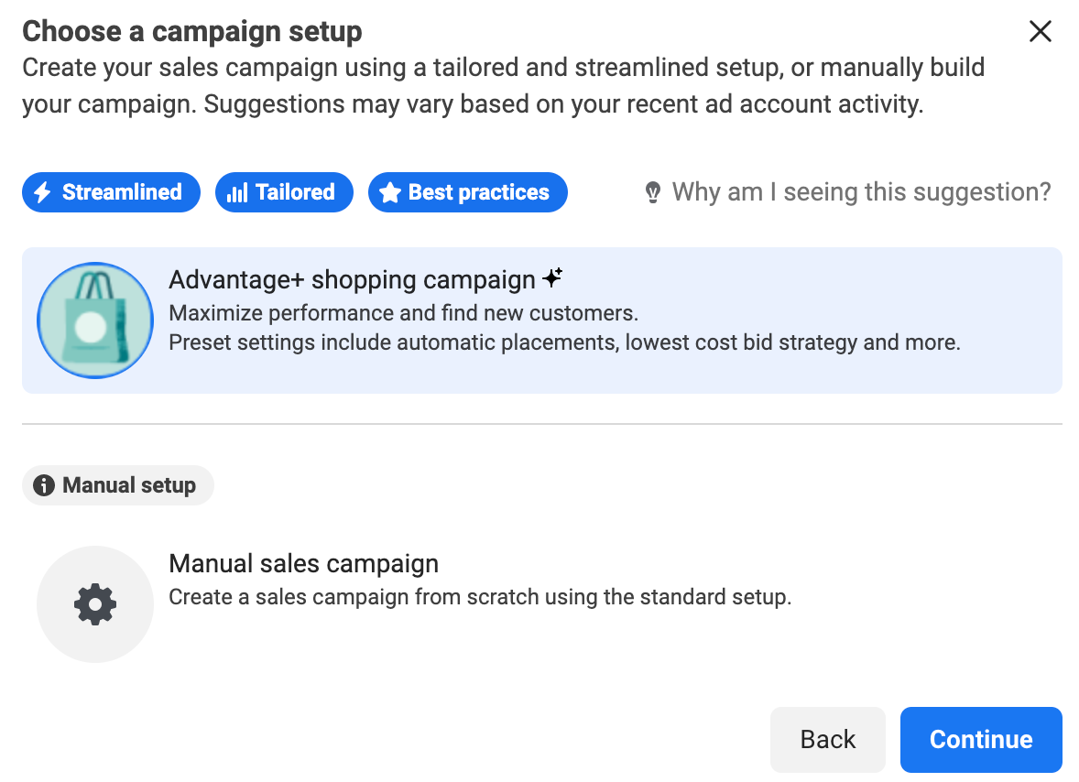Select the teal shopping bag icon
The image size is (1079, 782).
click(x=95, y=320)
